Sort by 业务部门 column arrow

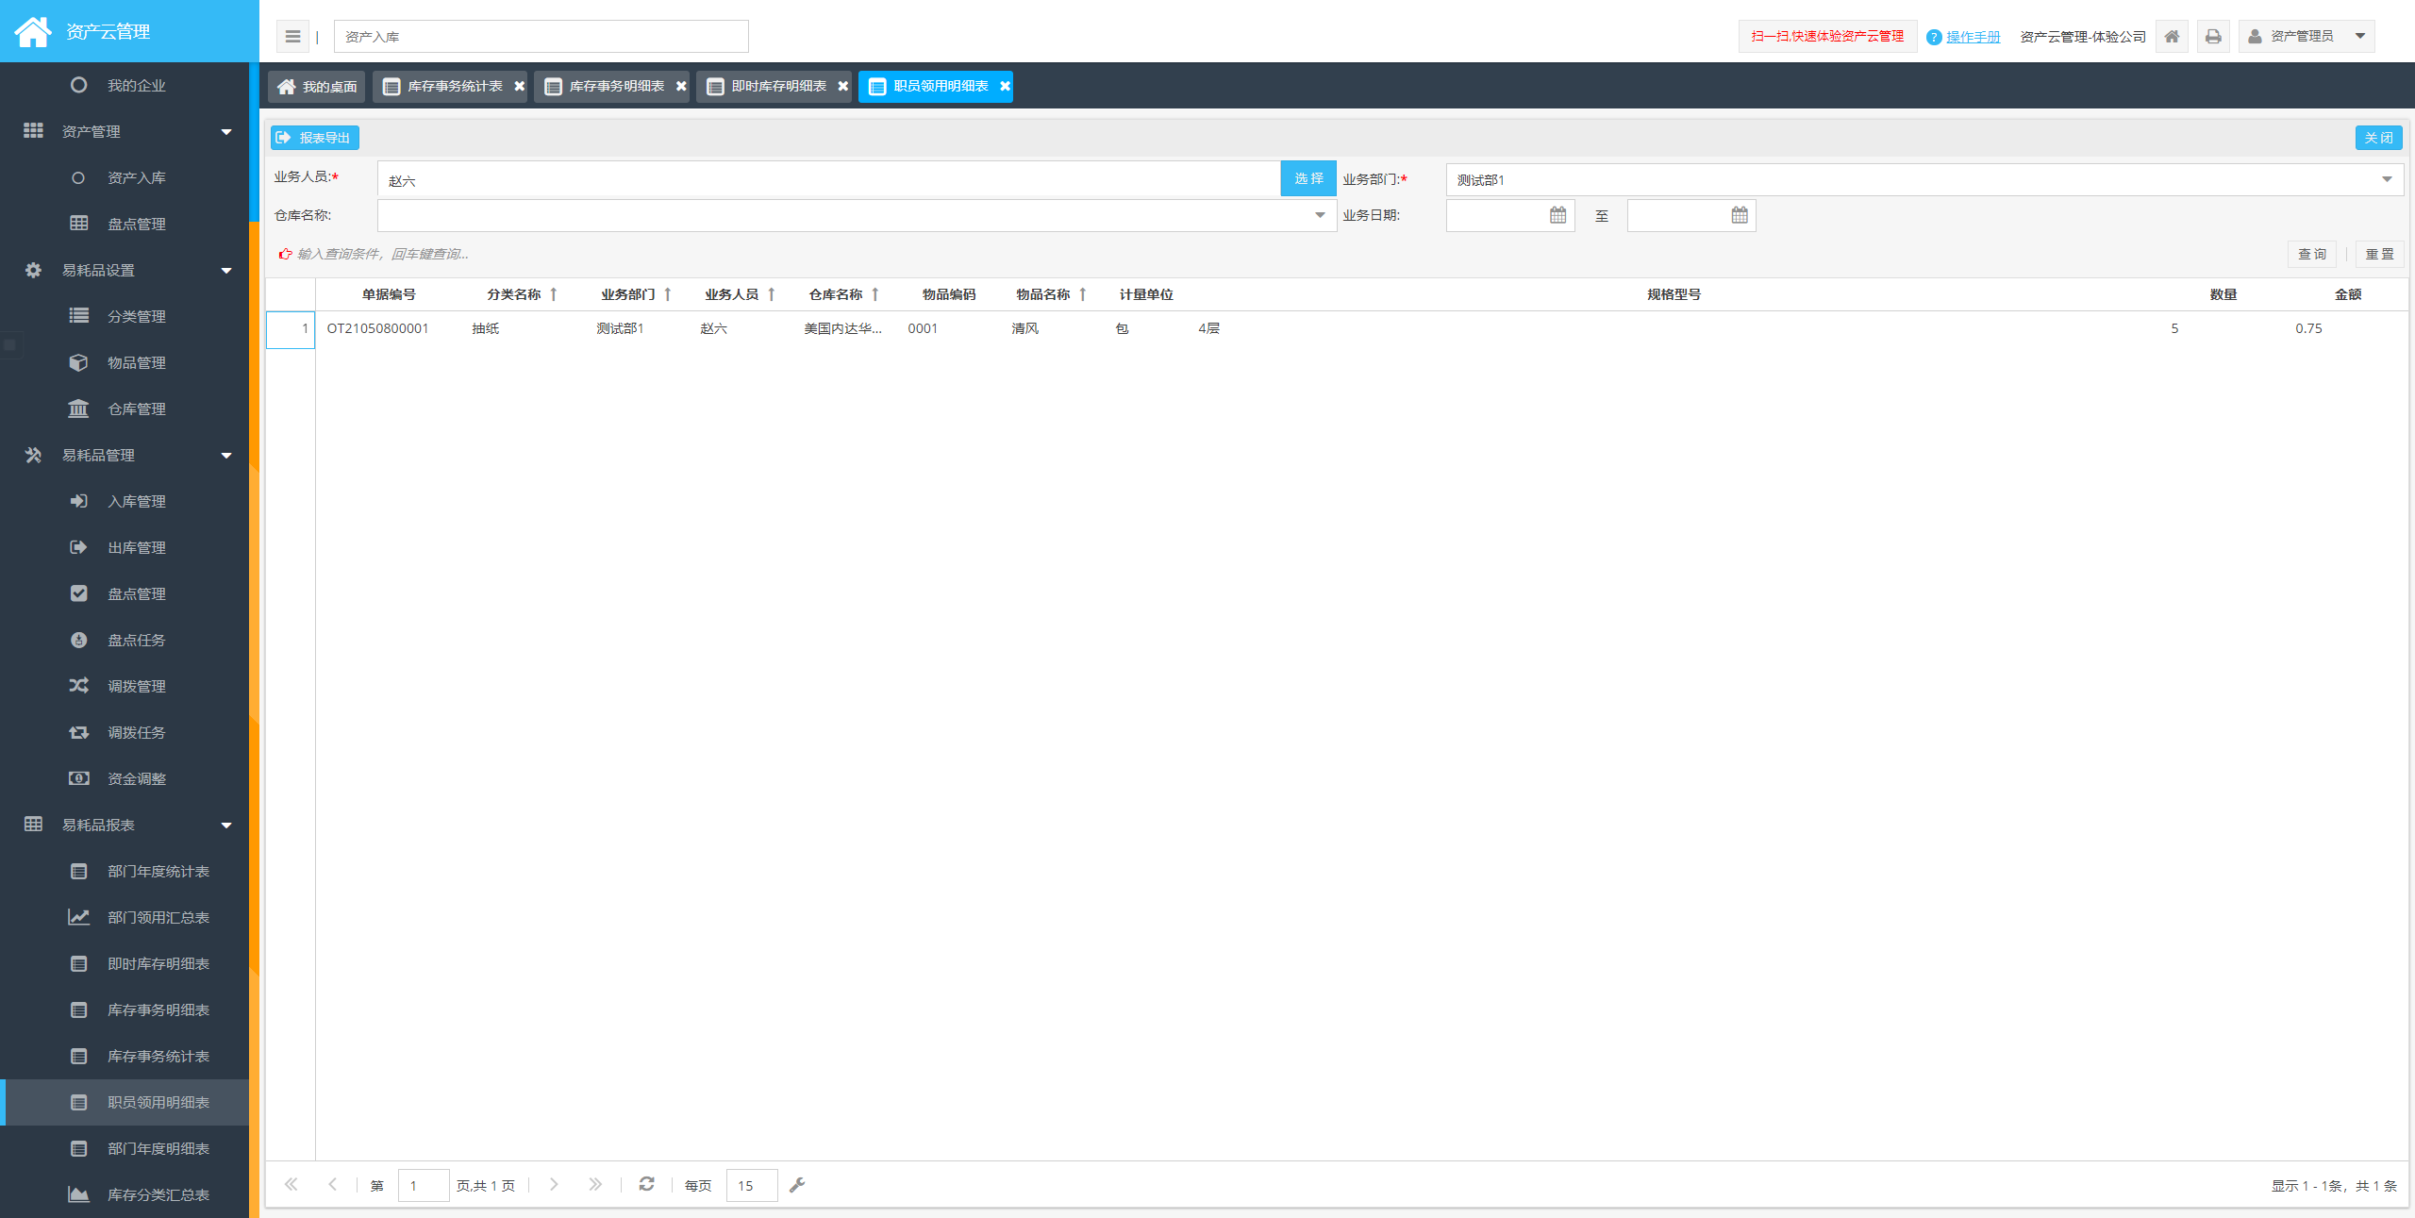(668, 294)
